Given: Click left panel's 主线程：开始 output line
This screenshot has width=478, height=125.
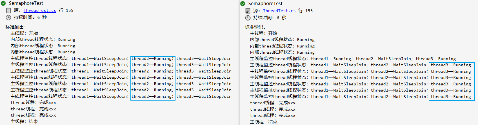Looking at the screenshot, I should coord(24,33).
